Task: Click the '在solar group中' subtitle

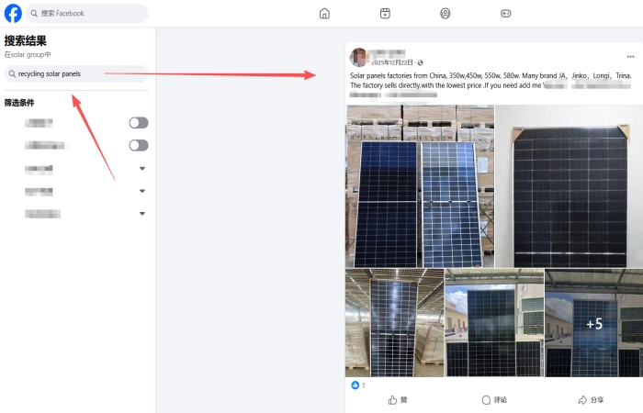Action: [28, 54]
